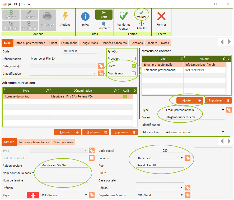Tick the Fournisseur checkbox
234x200 pixels.
click(x=134, y=73)
